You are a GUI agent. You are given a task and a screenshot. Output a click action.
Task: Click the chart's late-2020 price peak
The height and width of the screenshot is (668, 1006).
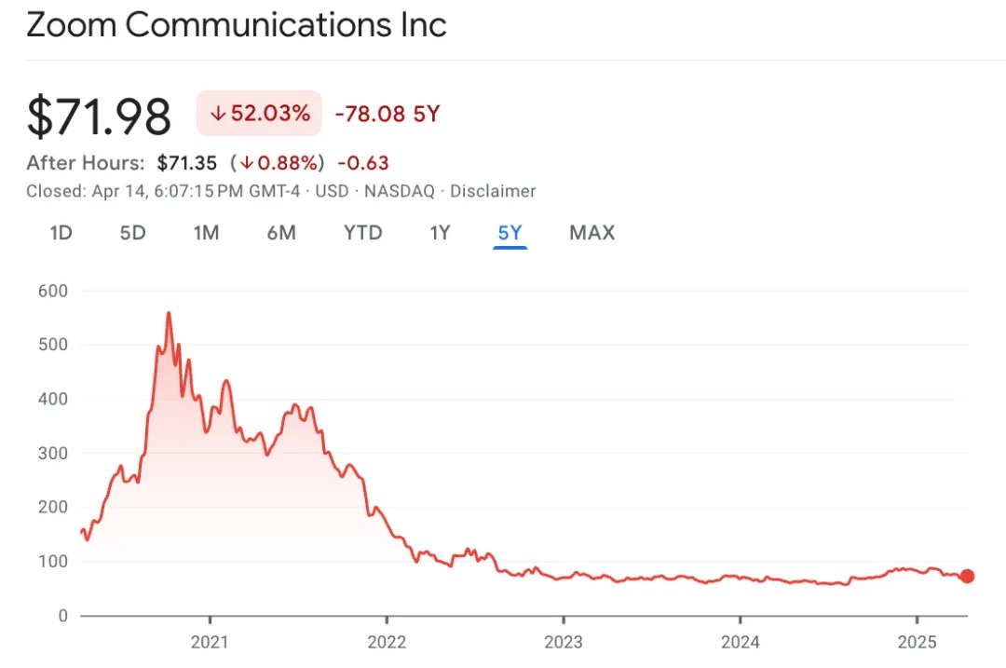169,313
